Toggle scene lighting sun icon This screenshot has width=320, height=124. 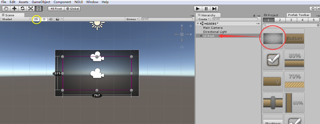[x=44, y=19]
